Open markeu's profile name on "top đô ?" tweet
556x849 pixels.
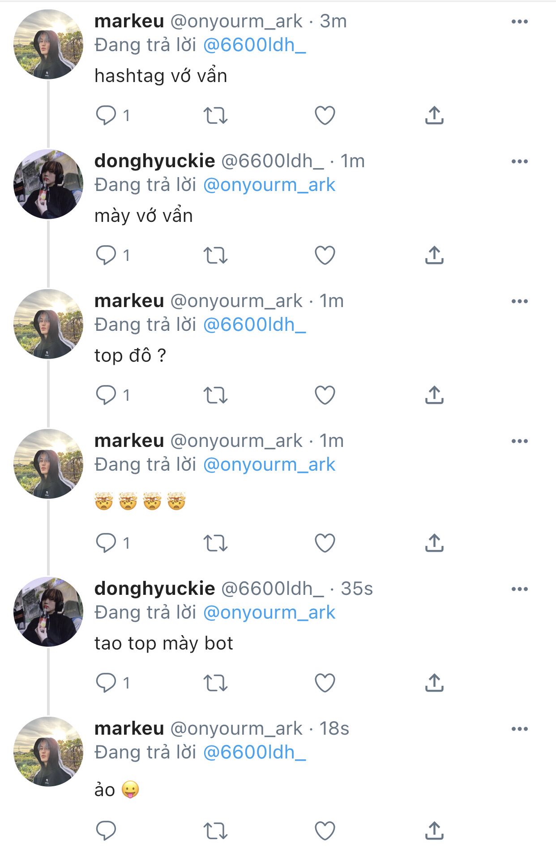pyautogui.click(x=129, y=301)
